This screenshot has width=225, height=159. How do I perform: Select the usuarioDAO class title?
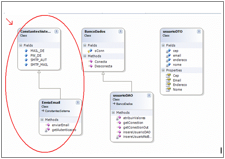(x=123, y=95)
